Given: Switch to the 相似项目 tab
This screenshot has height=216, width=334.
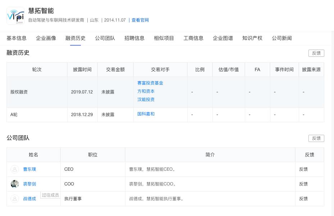Looking at the screenshot, I should tap(164, 38).
